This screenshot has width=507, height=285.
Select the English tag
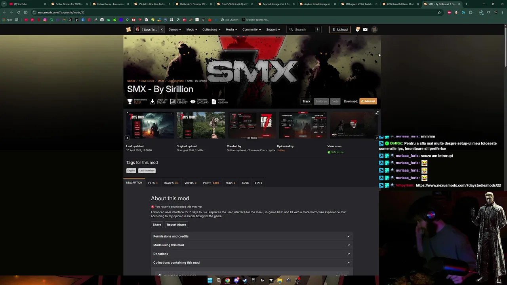coord(131,171)
